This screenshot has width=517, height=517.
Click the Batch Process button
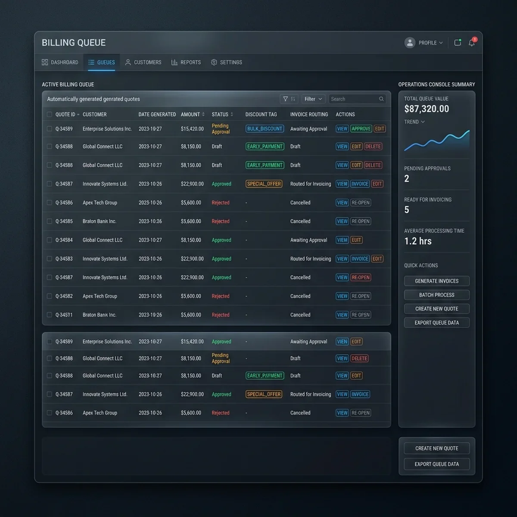(x=436, y=295)
